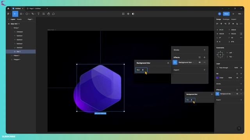Open independent corners more options icon
The width and height of the screenshot is (250, 140).
(241, 38)
